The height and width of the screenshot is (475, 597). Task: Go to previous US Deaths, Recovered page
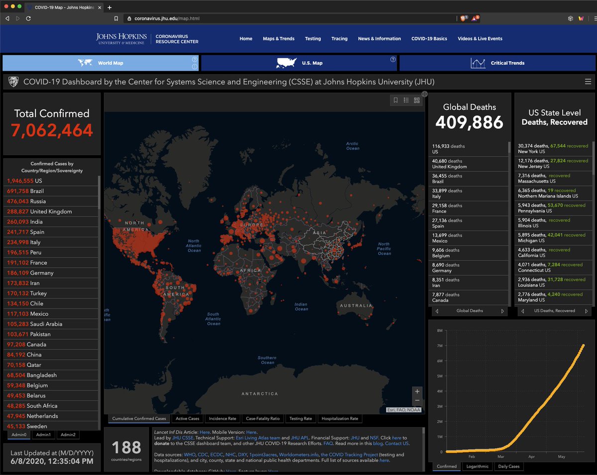point(522,311)
